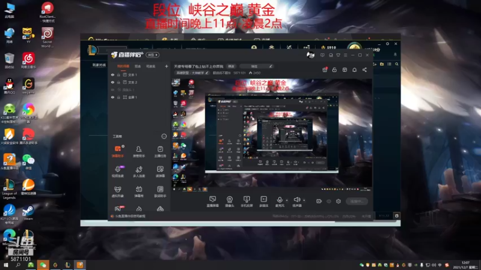Click the WeChat icon in the taskbar
This screenshot has width=481, height=270.
43,265
